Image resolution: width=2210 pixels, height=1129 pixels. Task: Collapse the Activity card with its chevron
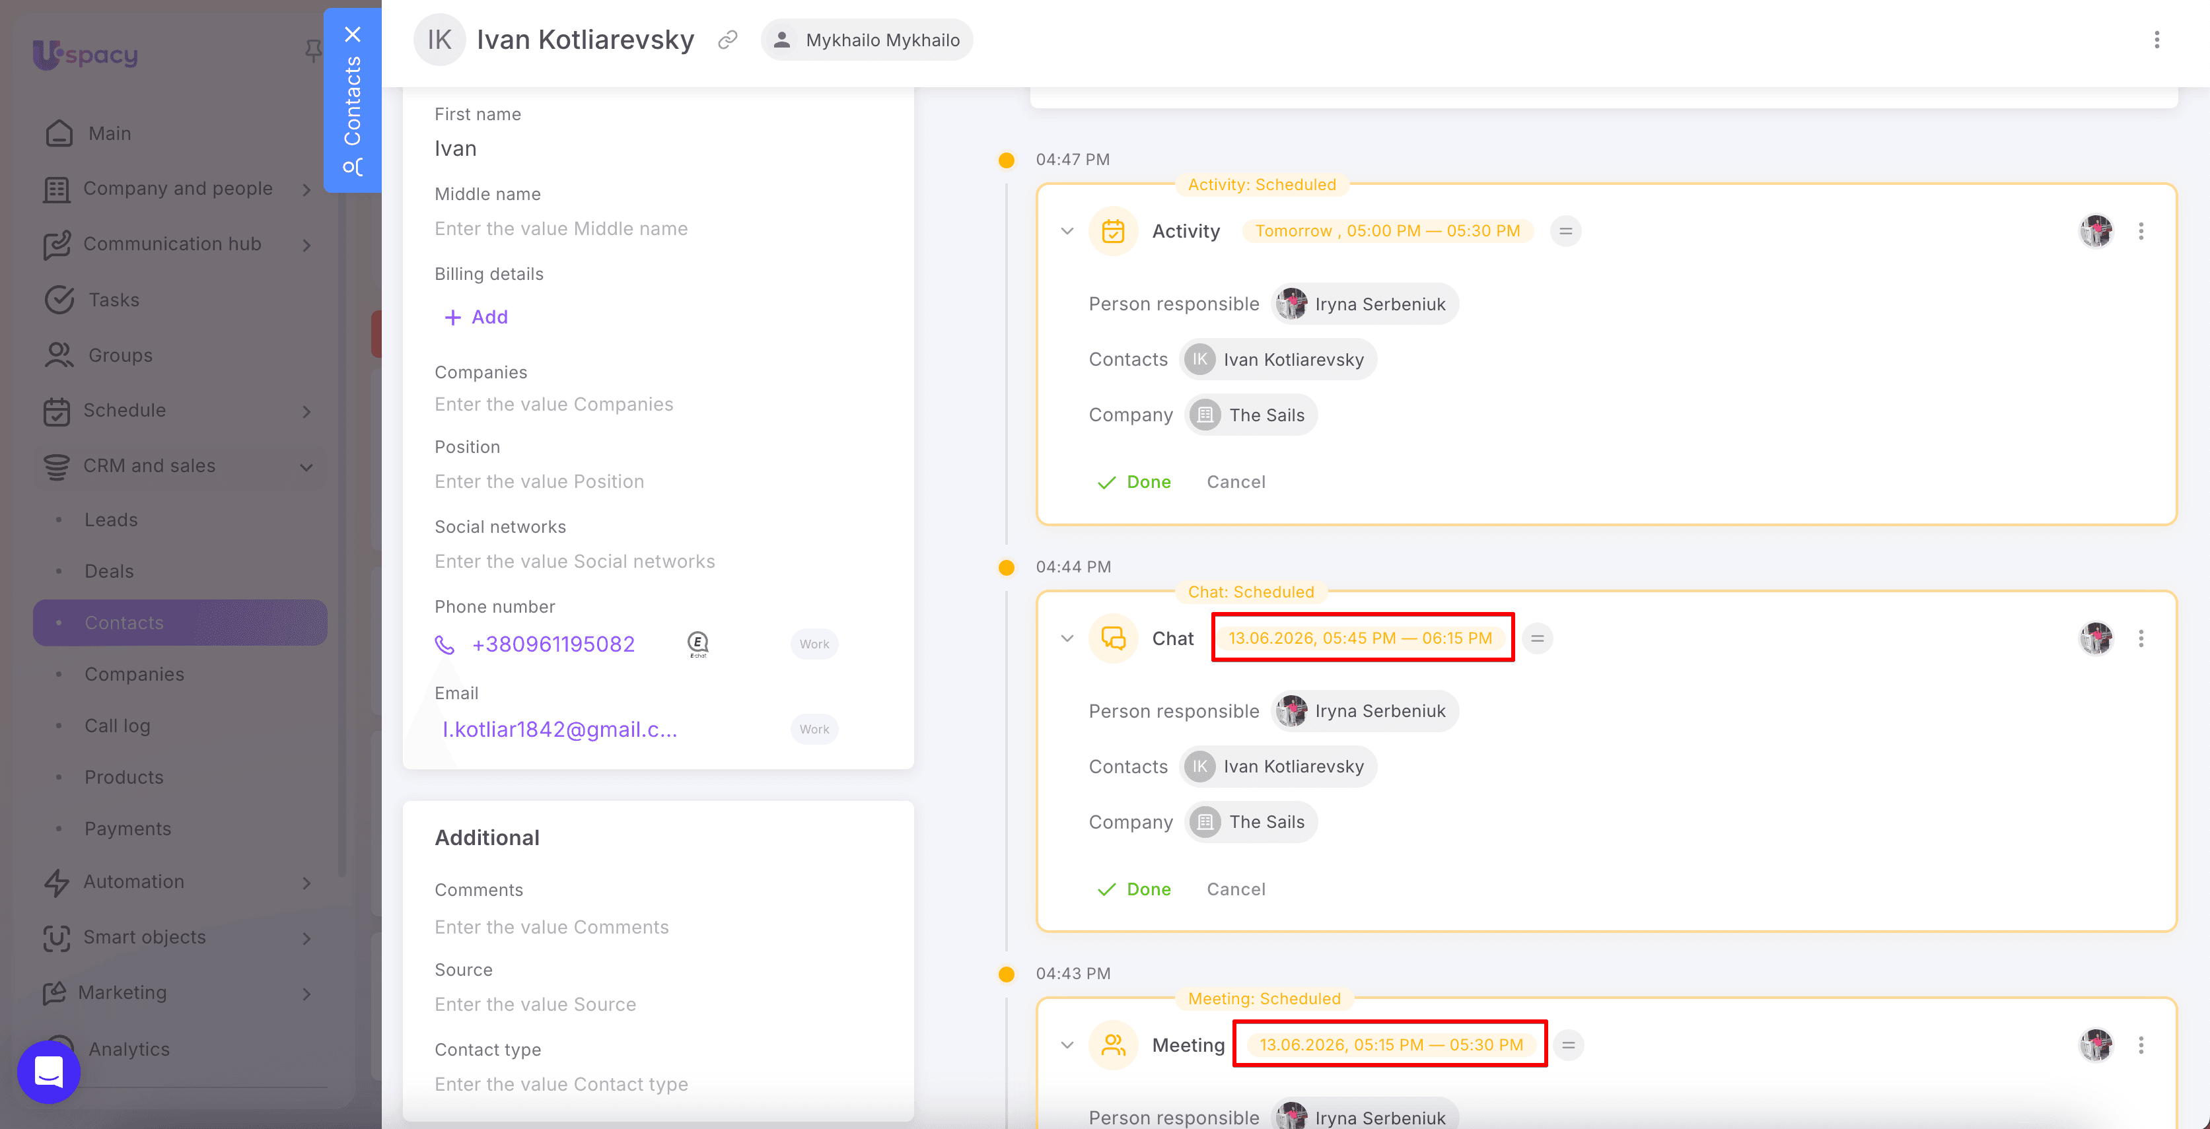tap(1067, 231)
